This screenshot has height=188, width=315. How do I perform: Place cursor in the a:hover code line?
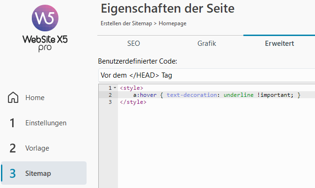click(x=215, y=95)
